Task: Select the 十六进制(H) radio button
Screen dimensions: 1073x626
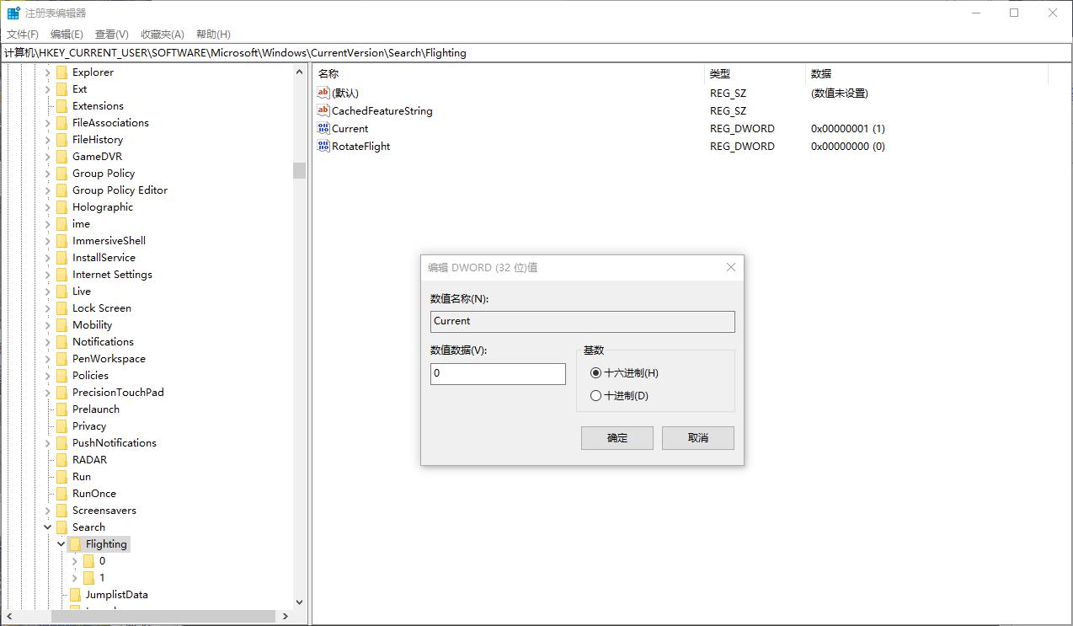Action: pos(595,372)
